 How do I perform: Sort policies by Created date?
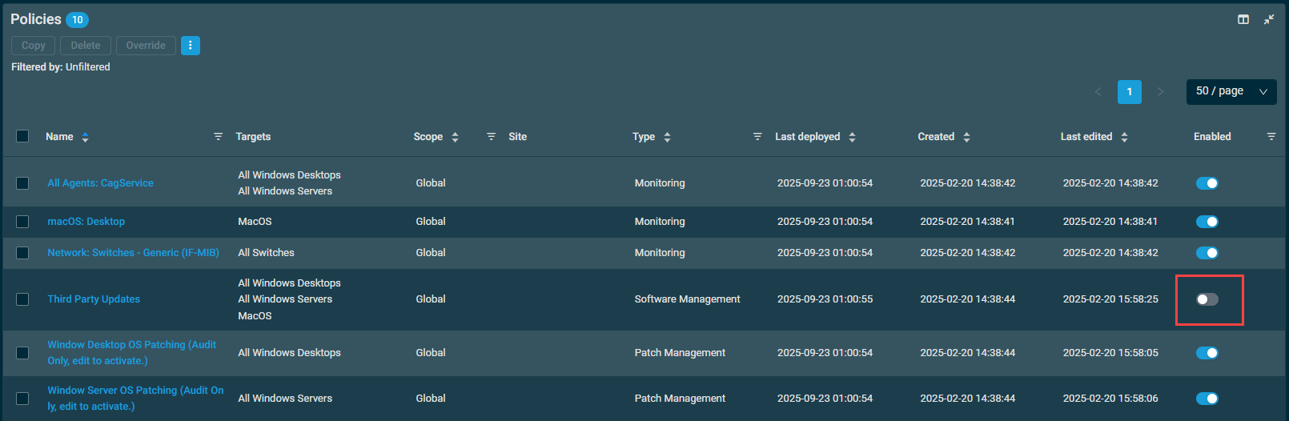pyautogui.click(x=966, y=137)
